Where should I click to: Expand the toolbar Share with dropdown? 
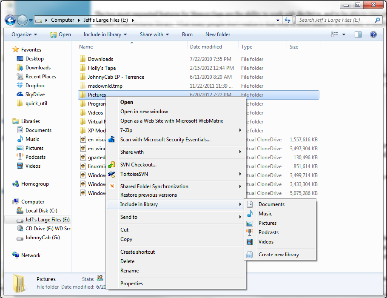click(154, 34)
